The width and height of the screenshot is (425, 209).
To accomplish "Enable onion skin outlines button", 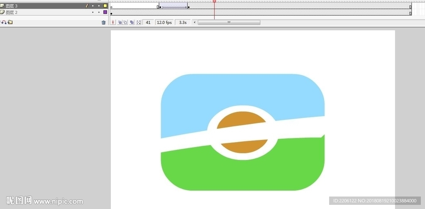I will point(125,22).
